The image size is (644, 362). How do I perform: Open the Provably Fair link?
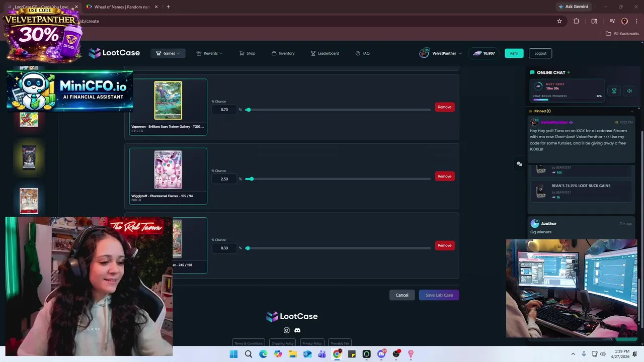[340, 343]
